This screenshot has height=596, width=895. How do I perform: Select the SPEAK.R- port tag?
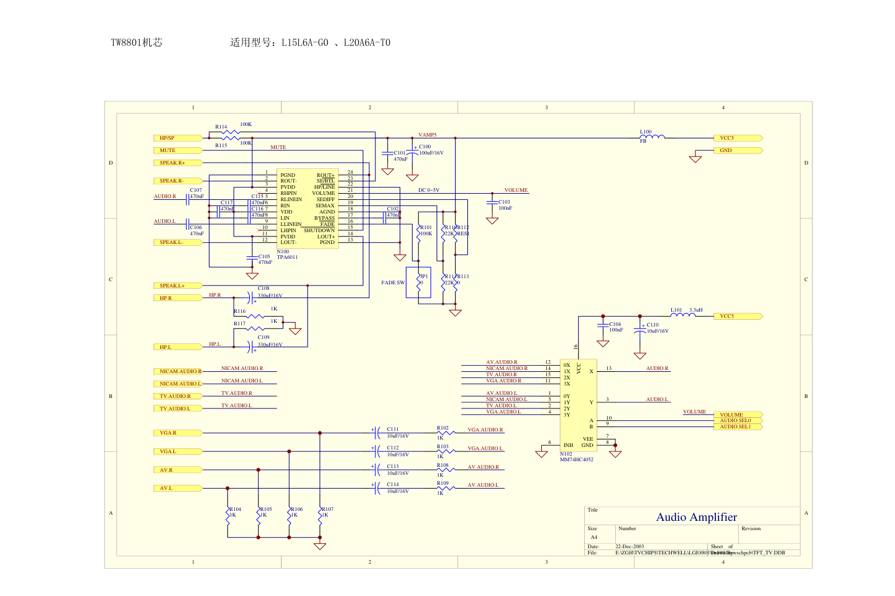pos(178,181)
